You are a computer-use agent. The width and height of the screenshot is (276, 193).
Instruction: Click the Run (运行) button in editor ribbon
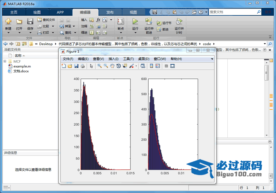[135, 23]
